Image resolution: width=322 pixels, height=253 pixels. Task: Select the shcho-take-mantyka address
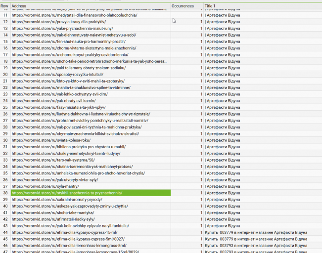pos(53,212)
